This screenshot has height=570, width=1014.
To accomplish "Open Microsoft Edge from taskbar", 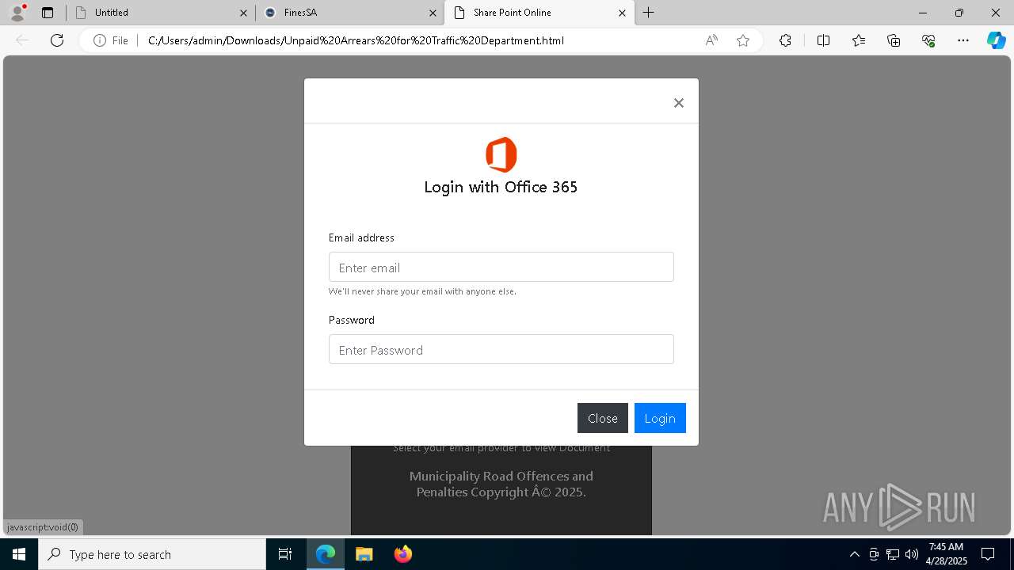I will tap(326, 554).
